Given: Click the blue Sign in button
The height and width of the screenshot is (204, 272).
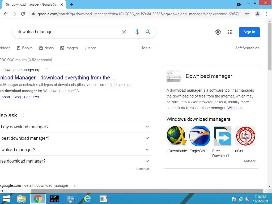Looking at the screenshot, I should click(x=249, y=32).
